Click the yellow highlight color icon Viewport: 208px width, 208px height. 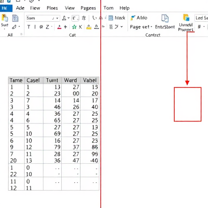click(89, 27)
